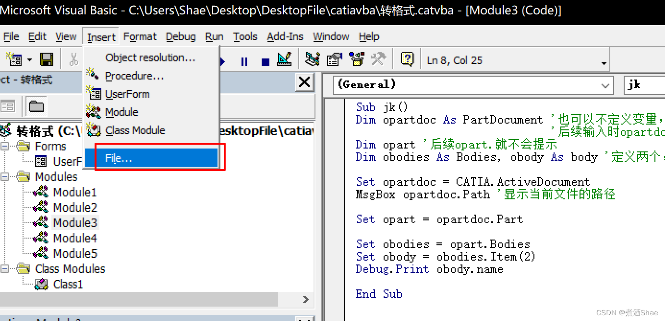
Task: Click the Procedure wand icon in menu
Action: [92, 75]
